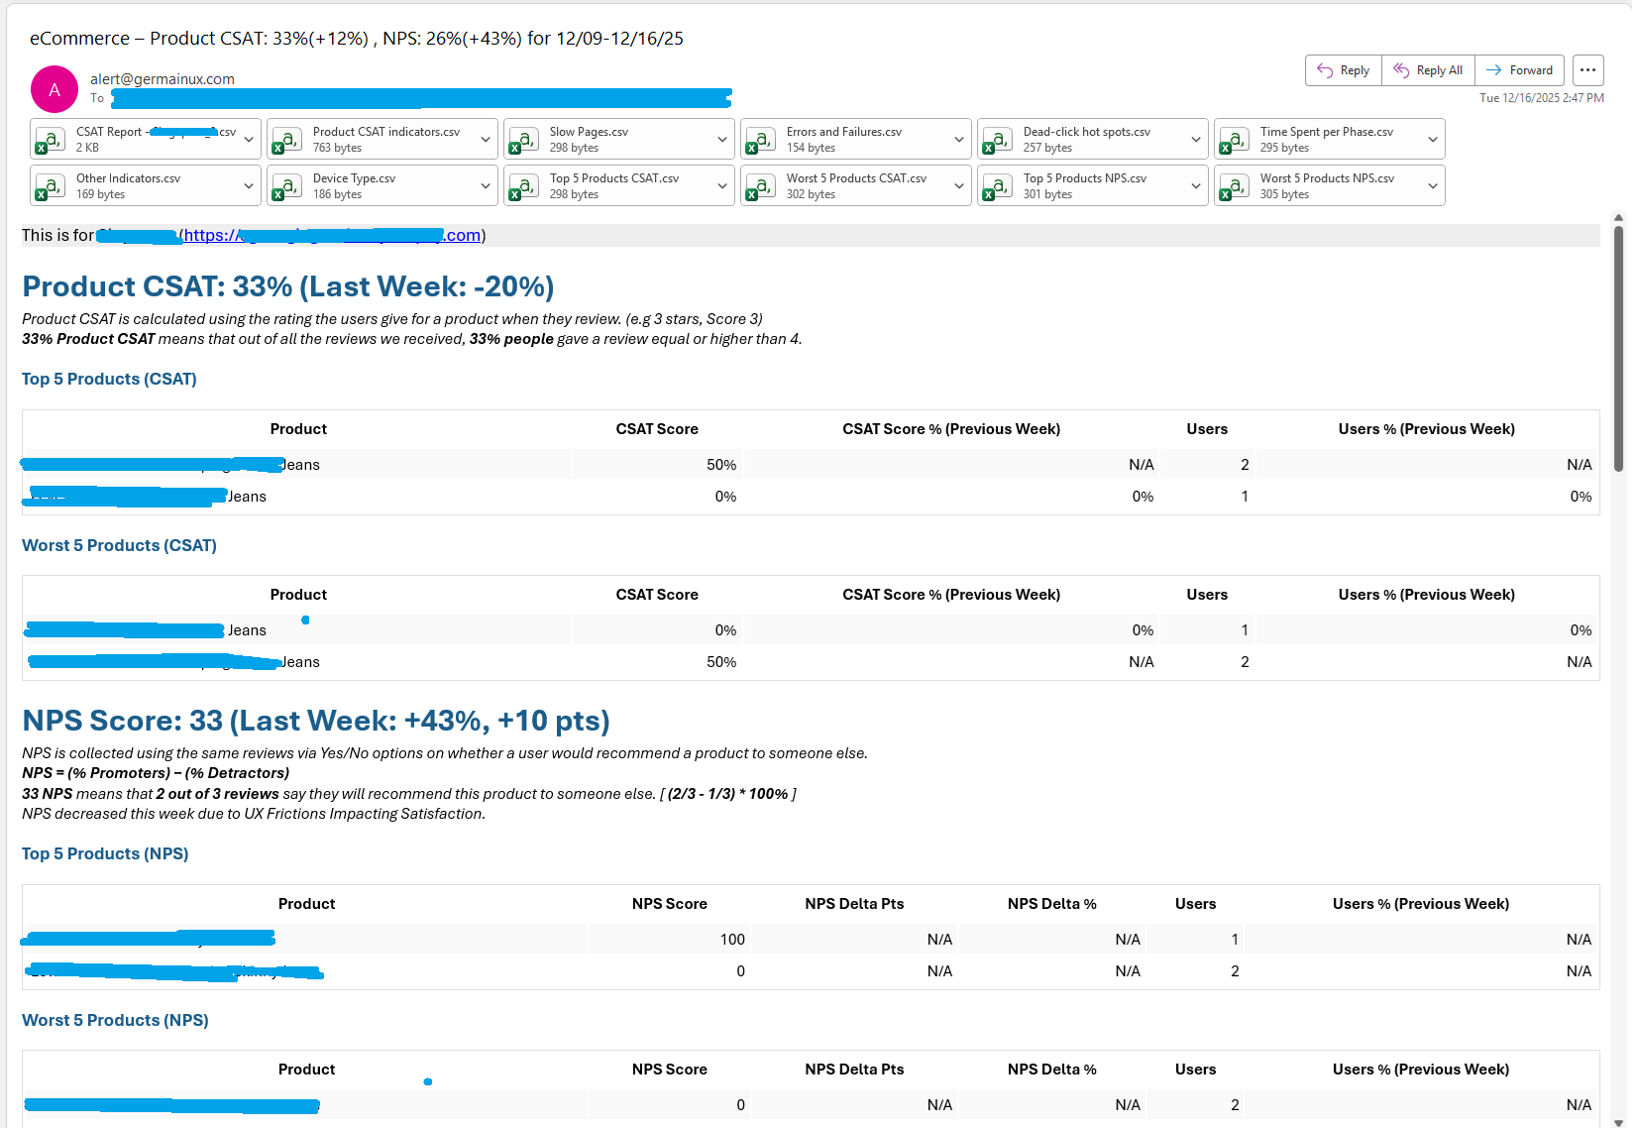This screenshot has height=1128, width=1632.
Task: Open the more actions ellipsis menu
Action: click(x=1587, y=70)
